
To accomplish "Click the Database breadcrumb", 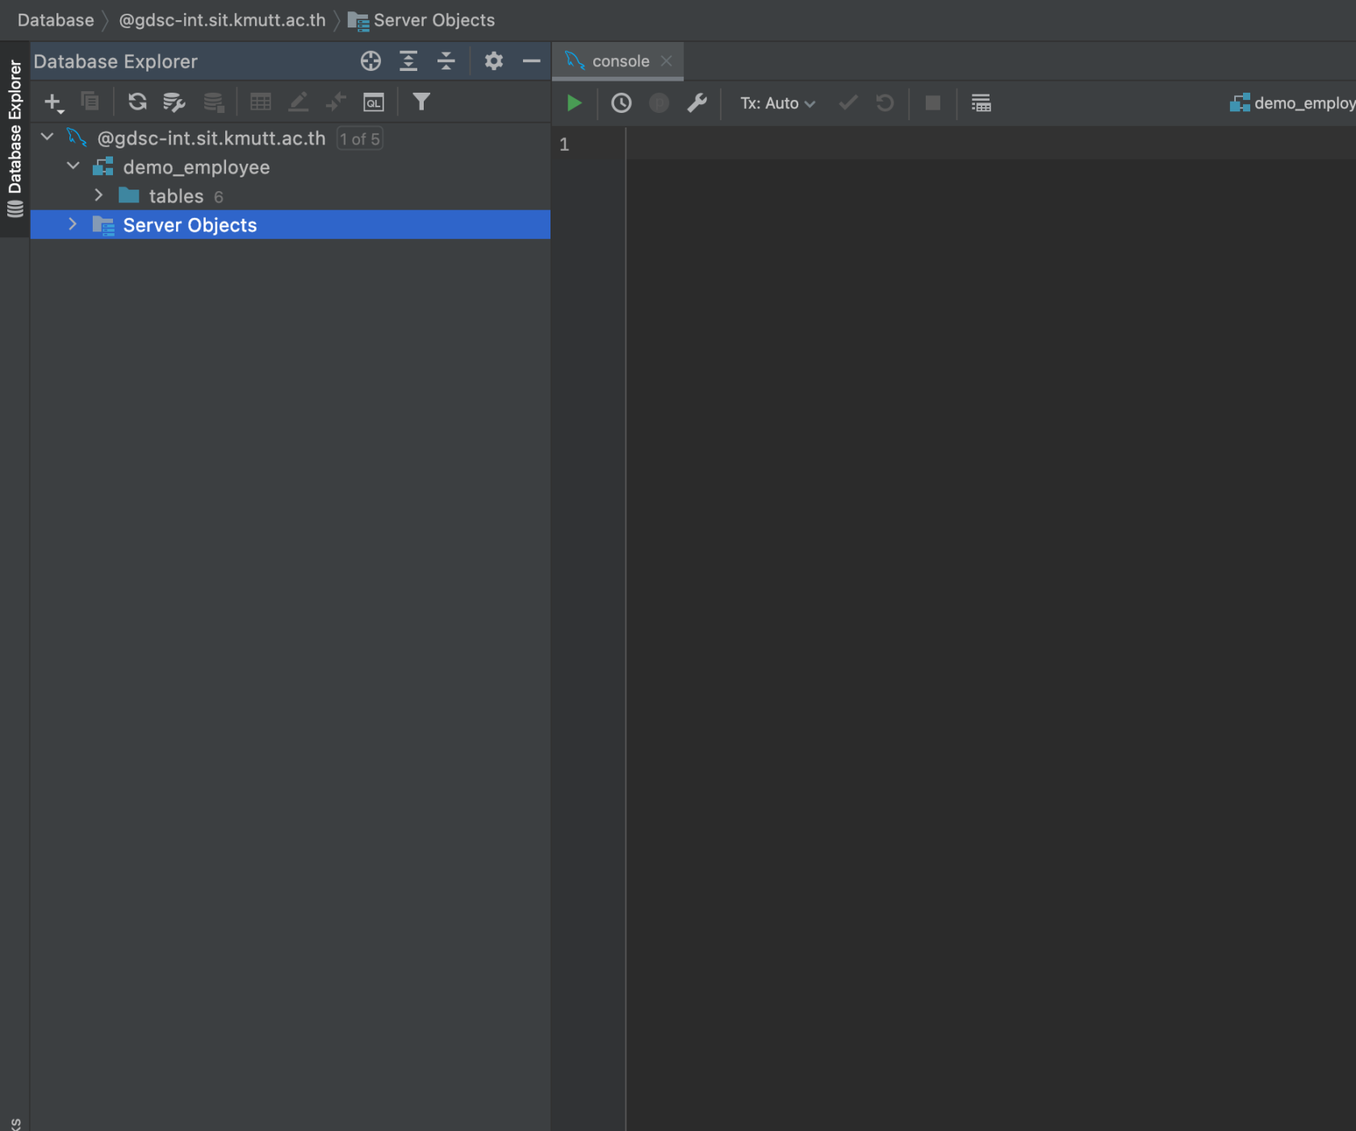I will 56,20.
